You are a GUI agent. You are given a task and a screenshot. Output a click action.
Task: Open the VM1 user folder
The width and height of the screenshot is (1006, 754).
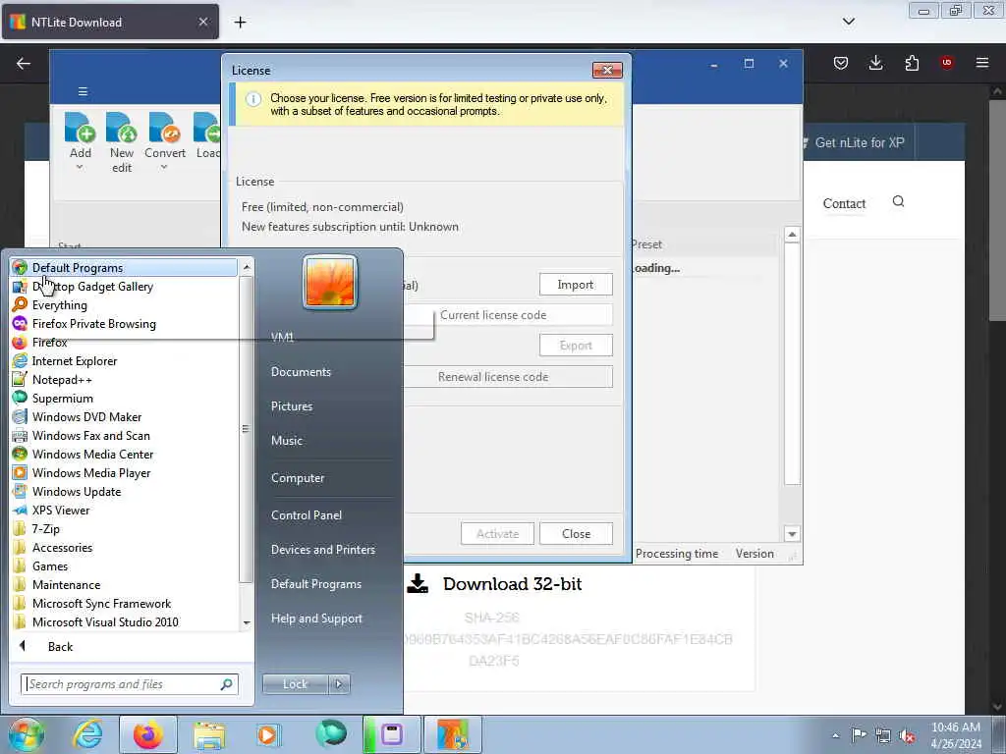(x=282, y=338)
